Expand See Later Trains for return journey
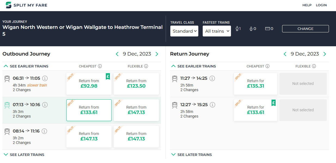Screen dimensions: 336x163 click(192, 155)
